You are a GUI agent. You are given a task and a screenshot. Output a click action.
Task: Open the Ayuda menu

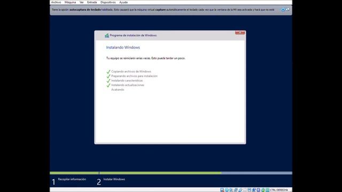pyautogui.click(x=123, y=2)
